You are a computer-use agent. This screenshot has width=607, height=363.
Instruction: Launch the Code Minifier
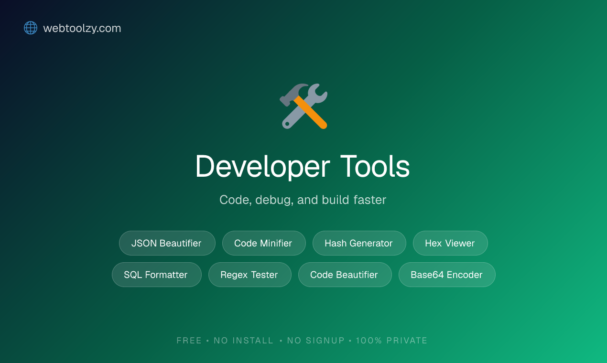click(x=264, y=243)
